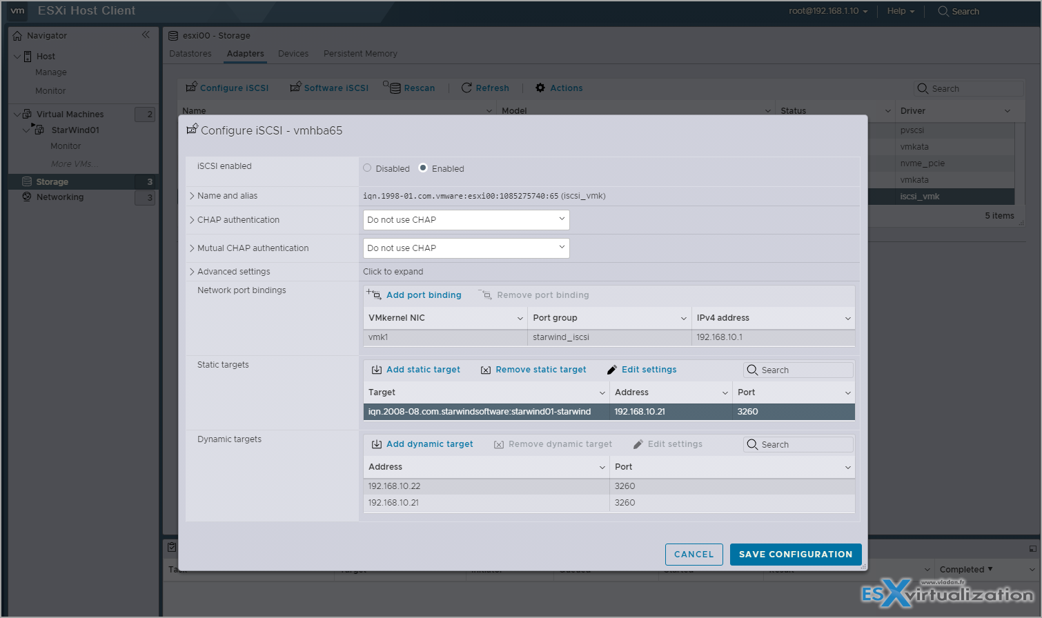1042x618 pixels.
Task: Select the Enabled iSCSI radio button
Action: pyautogui.click(x=423, y=168)
